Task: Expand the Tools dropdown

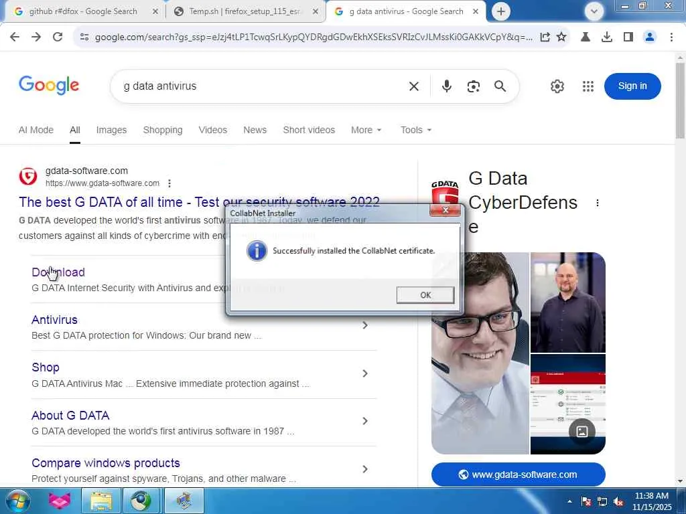Action: coord(416,130)
